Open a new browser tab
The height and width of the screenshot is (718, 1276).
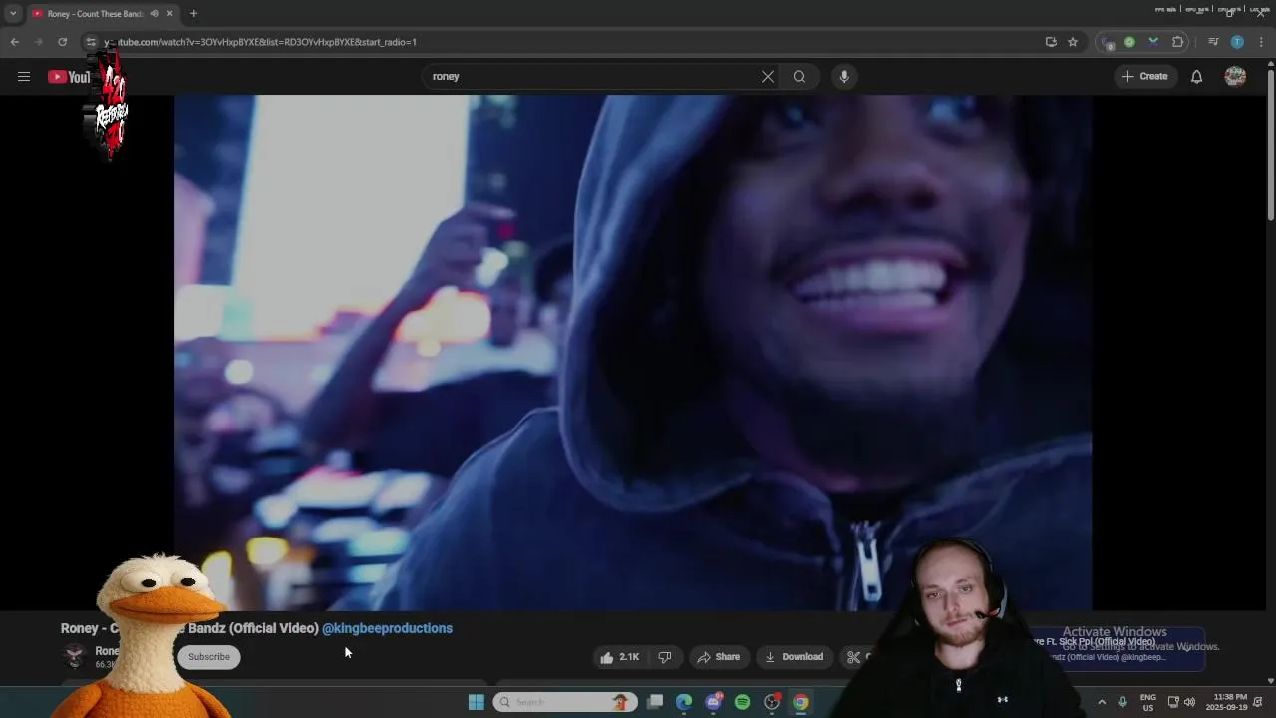coord(193,14)
